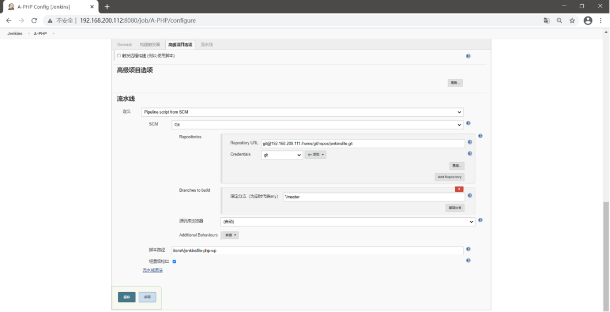Open the 流水线语法 pipeline syntax link
This screenshot has width=610, height=312.
(x=153, y=270)
